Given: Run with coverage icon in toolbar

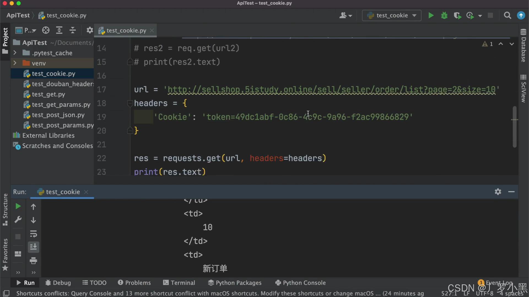Looking at the screenshot, I should [x=457, y=15].
